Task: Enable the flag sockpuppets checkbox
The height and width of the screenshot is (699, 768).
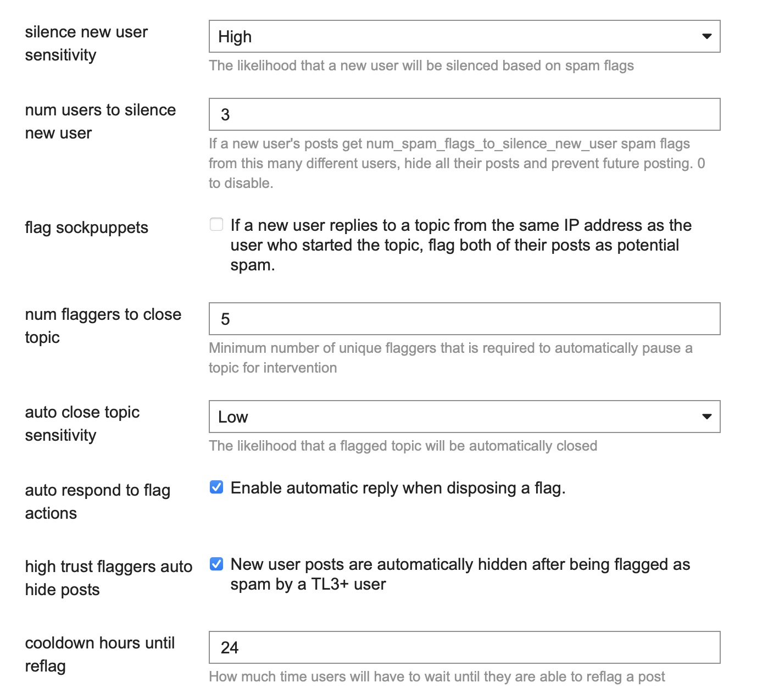Action: (x=216, y=225)
